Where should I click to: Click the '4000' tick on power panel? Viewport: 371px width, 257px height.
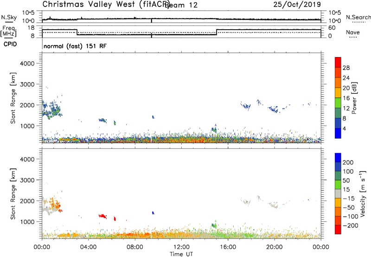pos(27,64)
